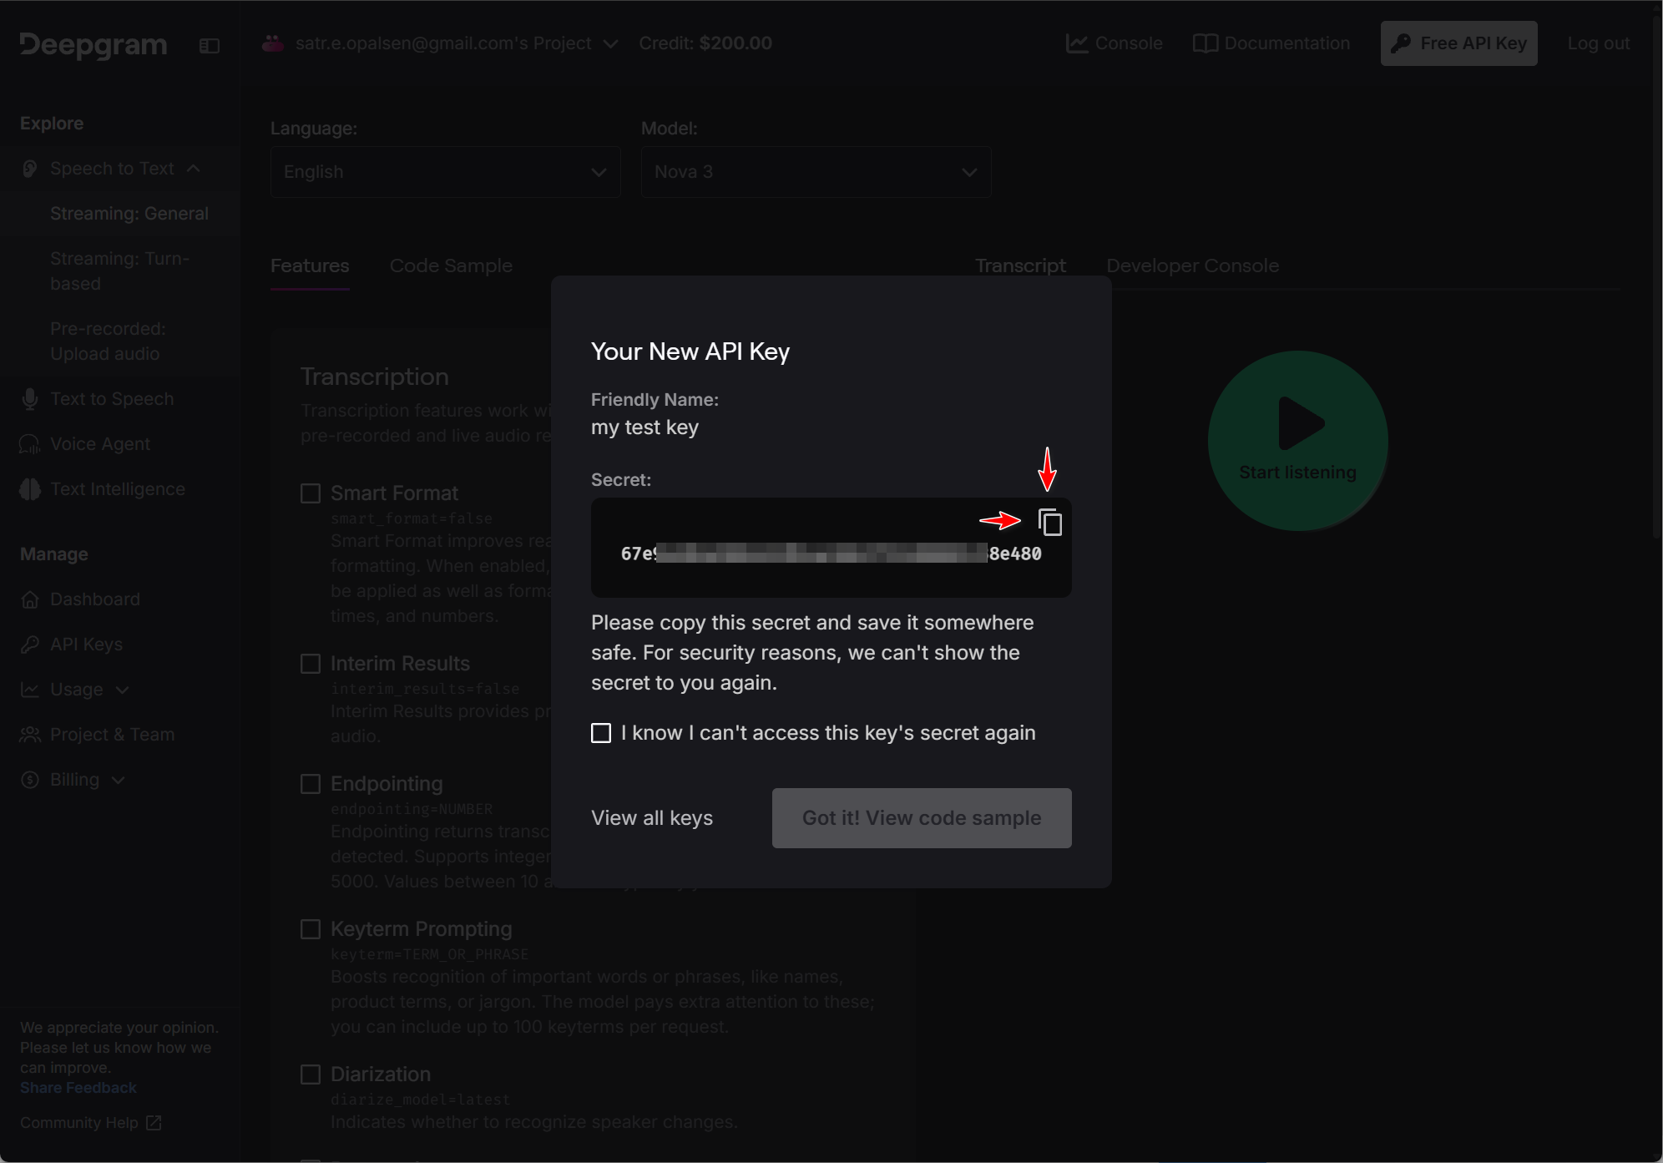Open Community Help external link
Viewport: 1663px width, 1163px height.
[x=90, y=1123]
